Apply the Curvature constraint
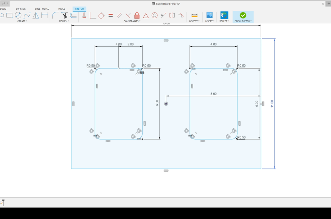The image size is (331, 219). coord(181,15)
